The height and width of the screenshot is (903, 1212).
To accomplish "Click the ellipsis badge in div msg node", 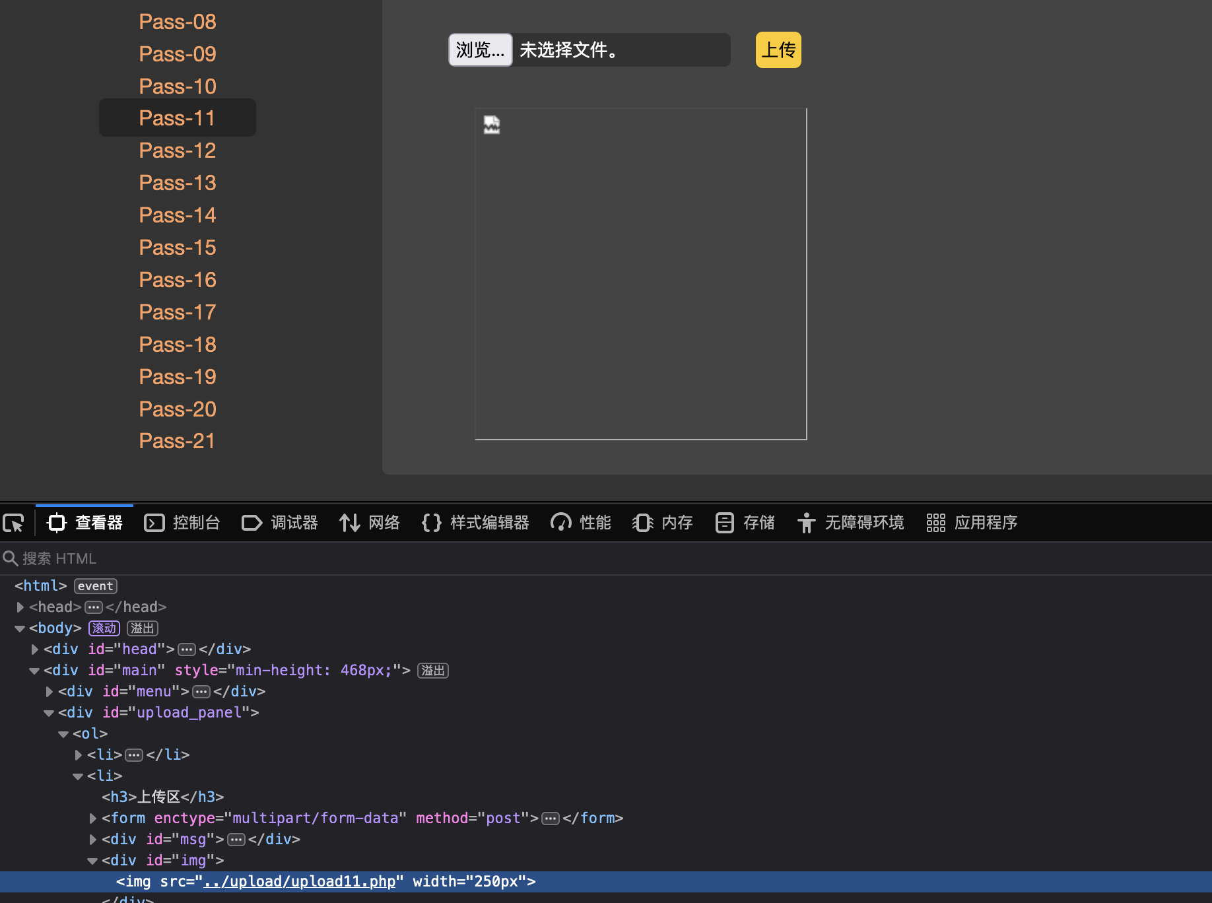I will 236,840.
